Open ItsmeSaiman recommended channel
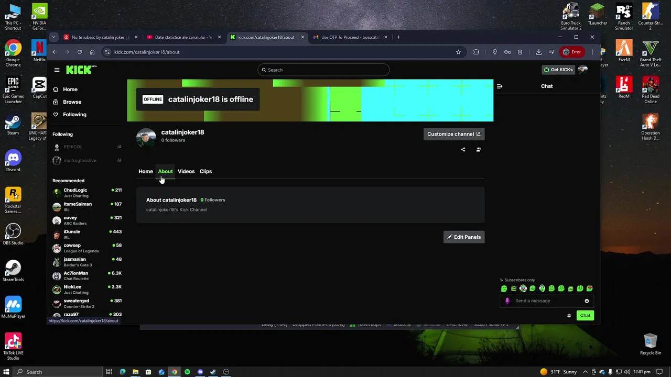This screenshot has height=377, width=671. (87, 206)
